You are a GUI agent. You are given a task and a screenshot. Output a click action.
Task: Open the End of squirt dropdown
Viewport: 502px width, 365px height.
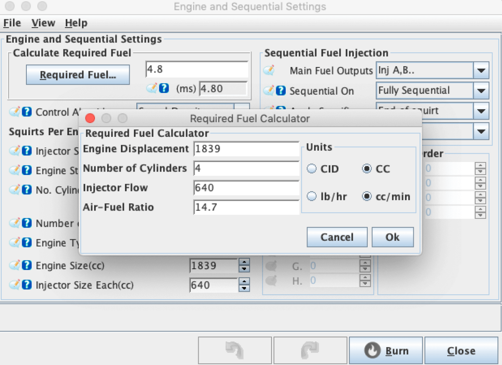tap(481, 111)
